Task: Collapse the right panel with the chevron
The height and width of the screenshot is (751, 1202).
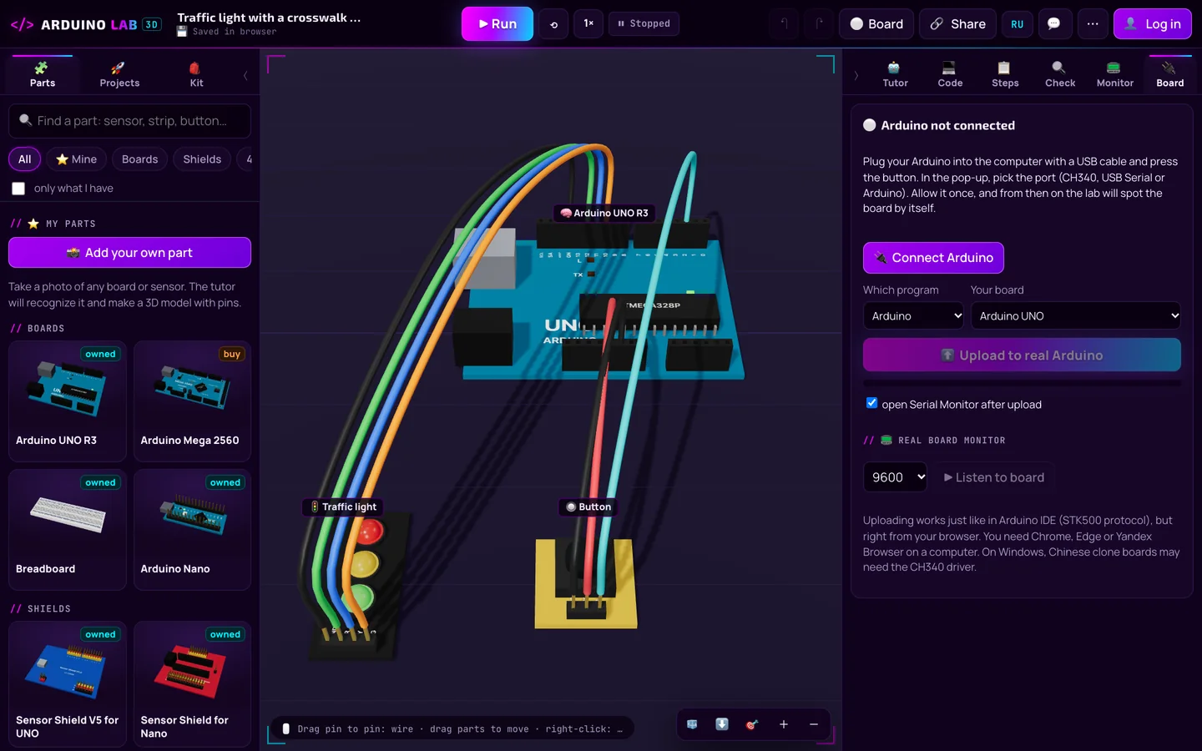Action: 856,75
